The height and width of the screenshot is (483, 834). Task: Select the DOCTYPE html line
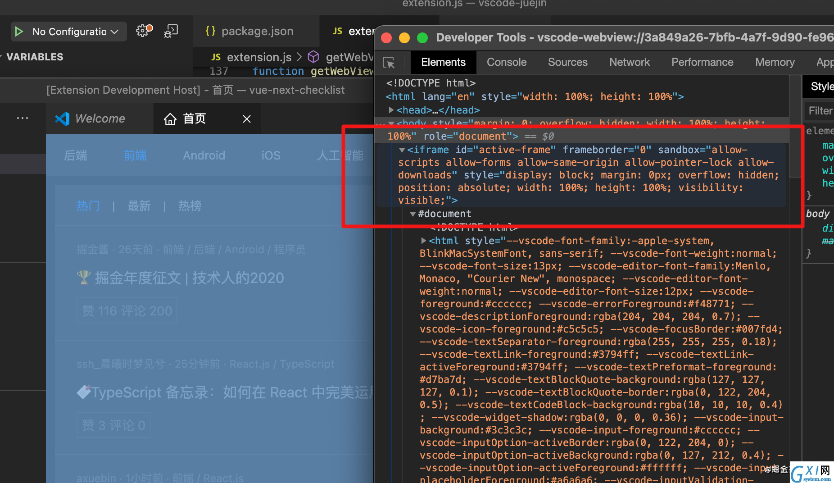[x=431, y=83]
